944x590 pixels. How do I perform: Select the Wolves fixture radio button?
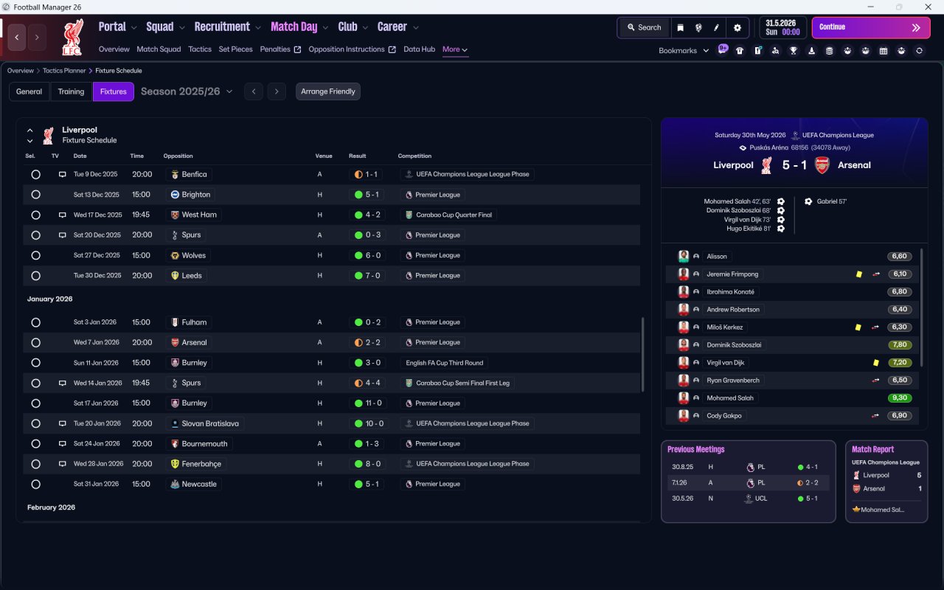pyautogui.click(x=35, y=256)
